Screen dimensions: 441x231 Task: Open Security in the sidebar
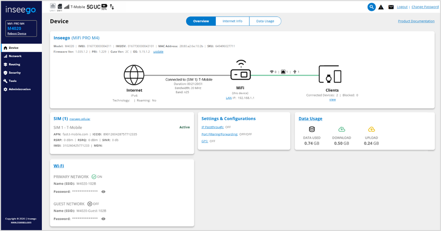pyautogui.click(x=14, y=73)
